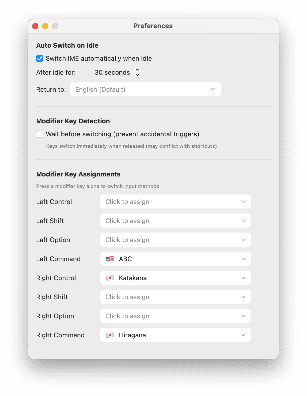Enable Wait before switching checkbox

[x=40, y=134]
